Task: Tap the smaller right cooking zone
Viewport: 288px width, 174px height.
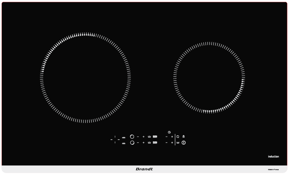Action: (209, 77)
